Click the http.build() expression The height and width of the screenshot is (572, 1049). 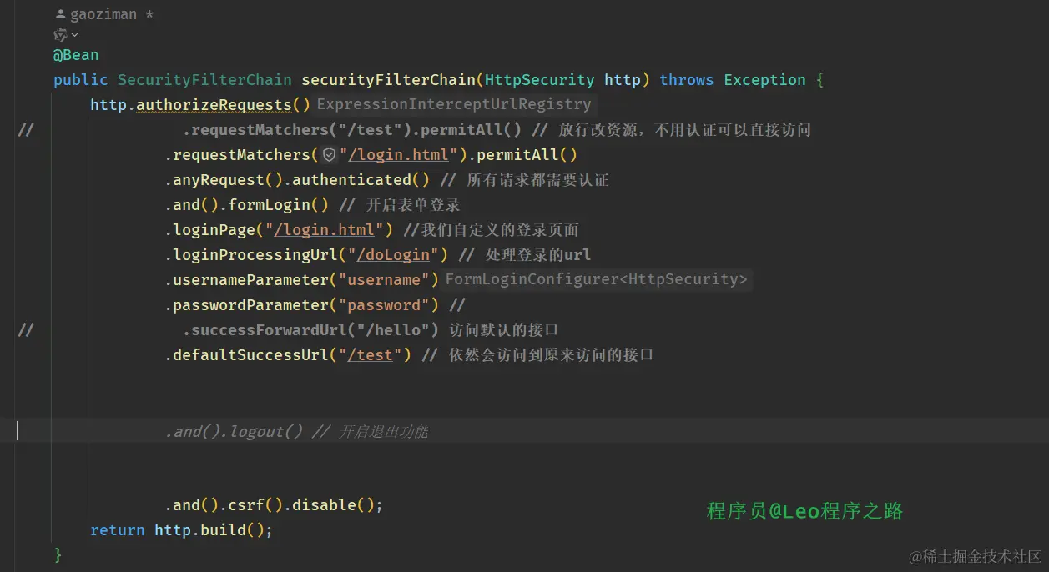tap(209, 530)
